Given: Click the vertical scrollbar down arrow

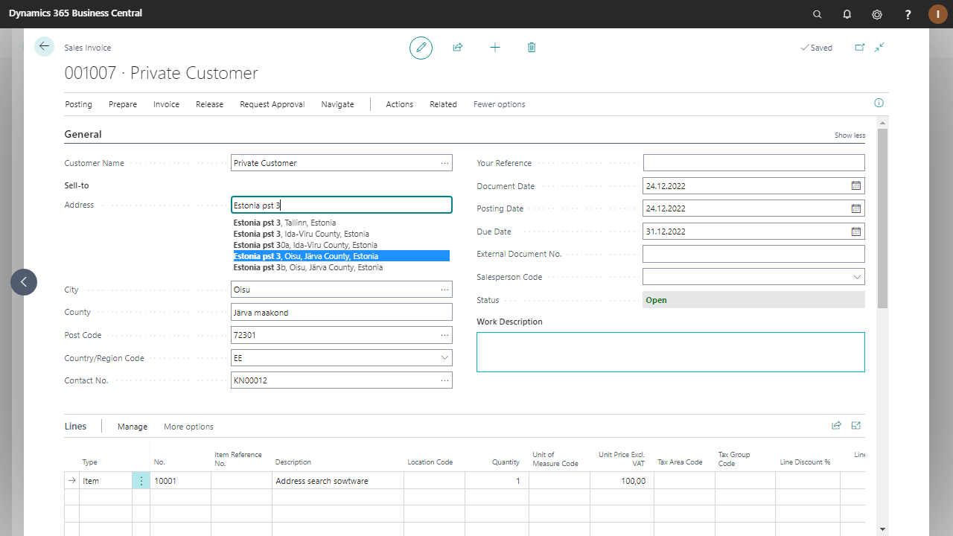Looking at the screenshot, I should [x=883, y=529].
